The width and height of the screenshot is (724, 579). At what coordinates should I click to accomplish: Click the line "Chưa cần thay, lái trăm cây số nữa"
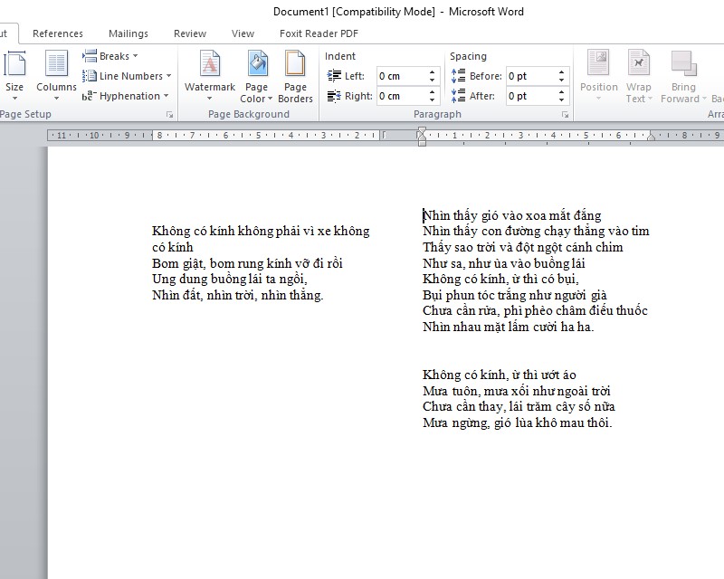point(519,406)
